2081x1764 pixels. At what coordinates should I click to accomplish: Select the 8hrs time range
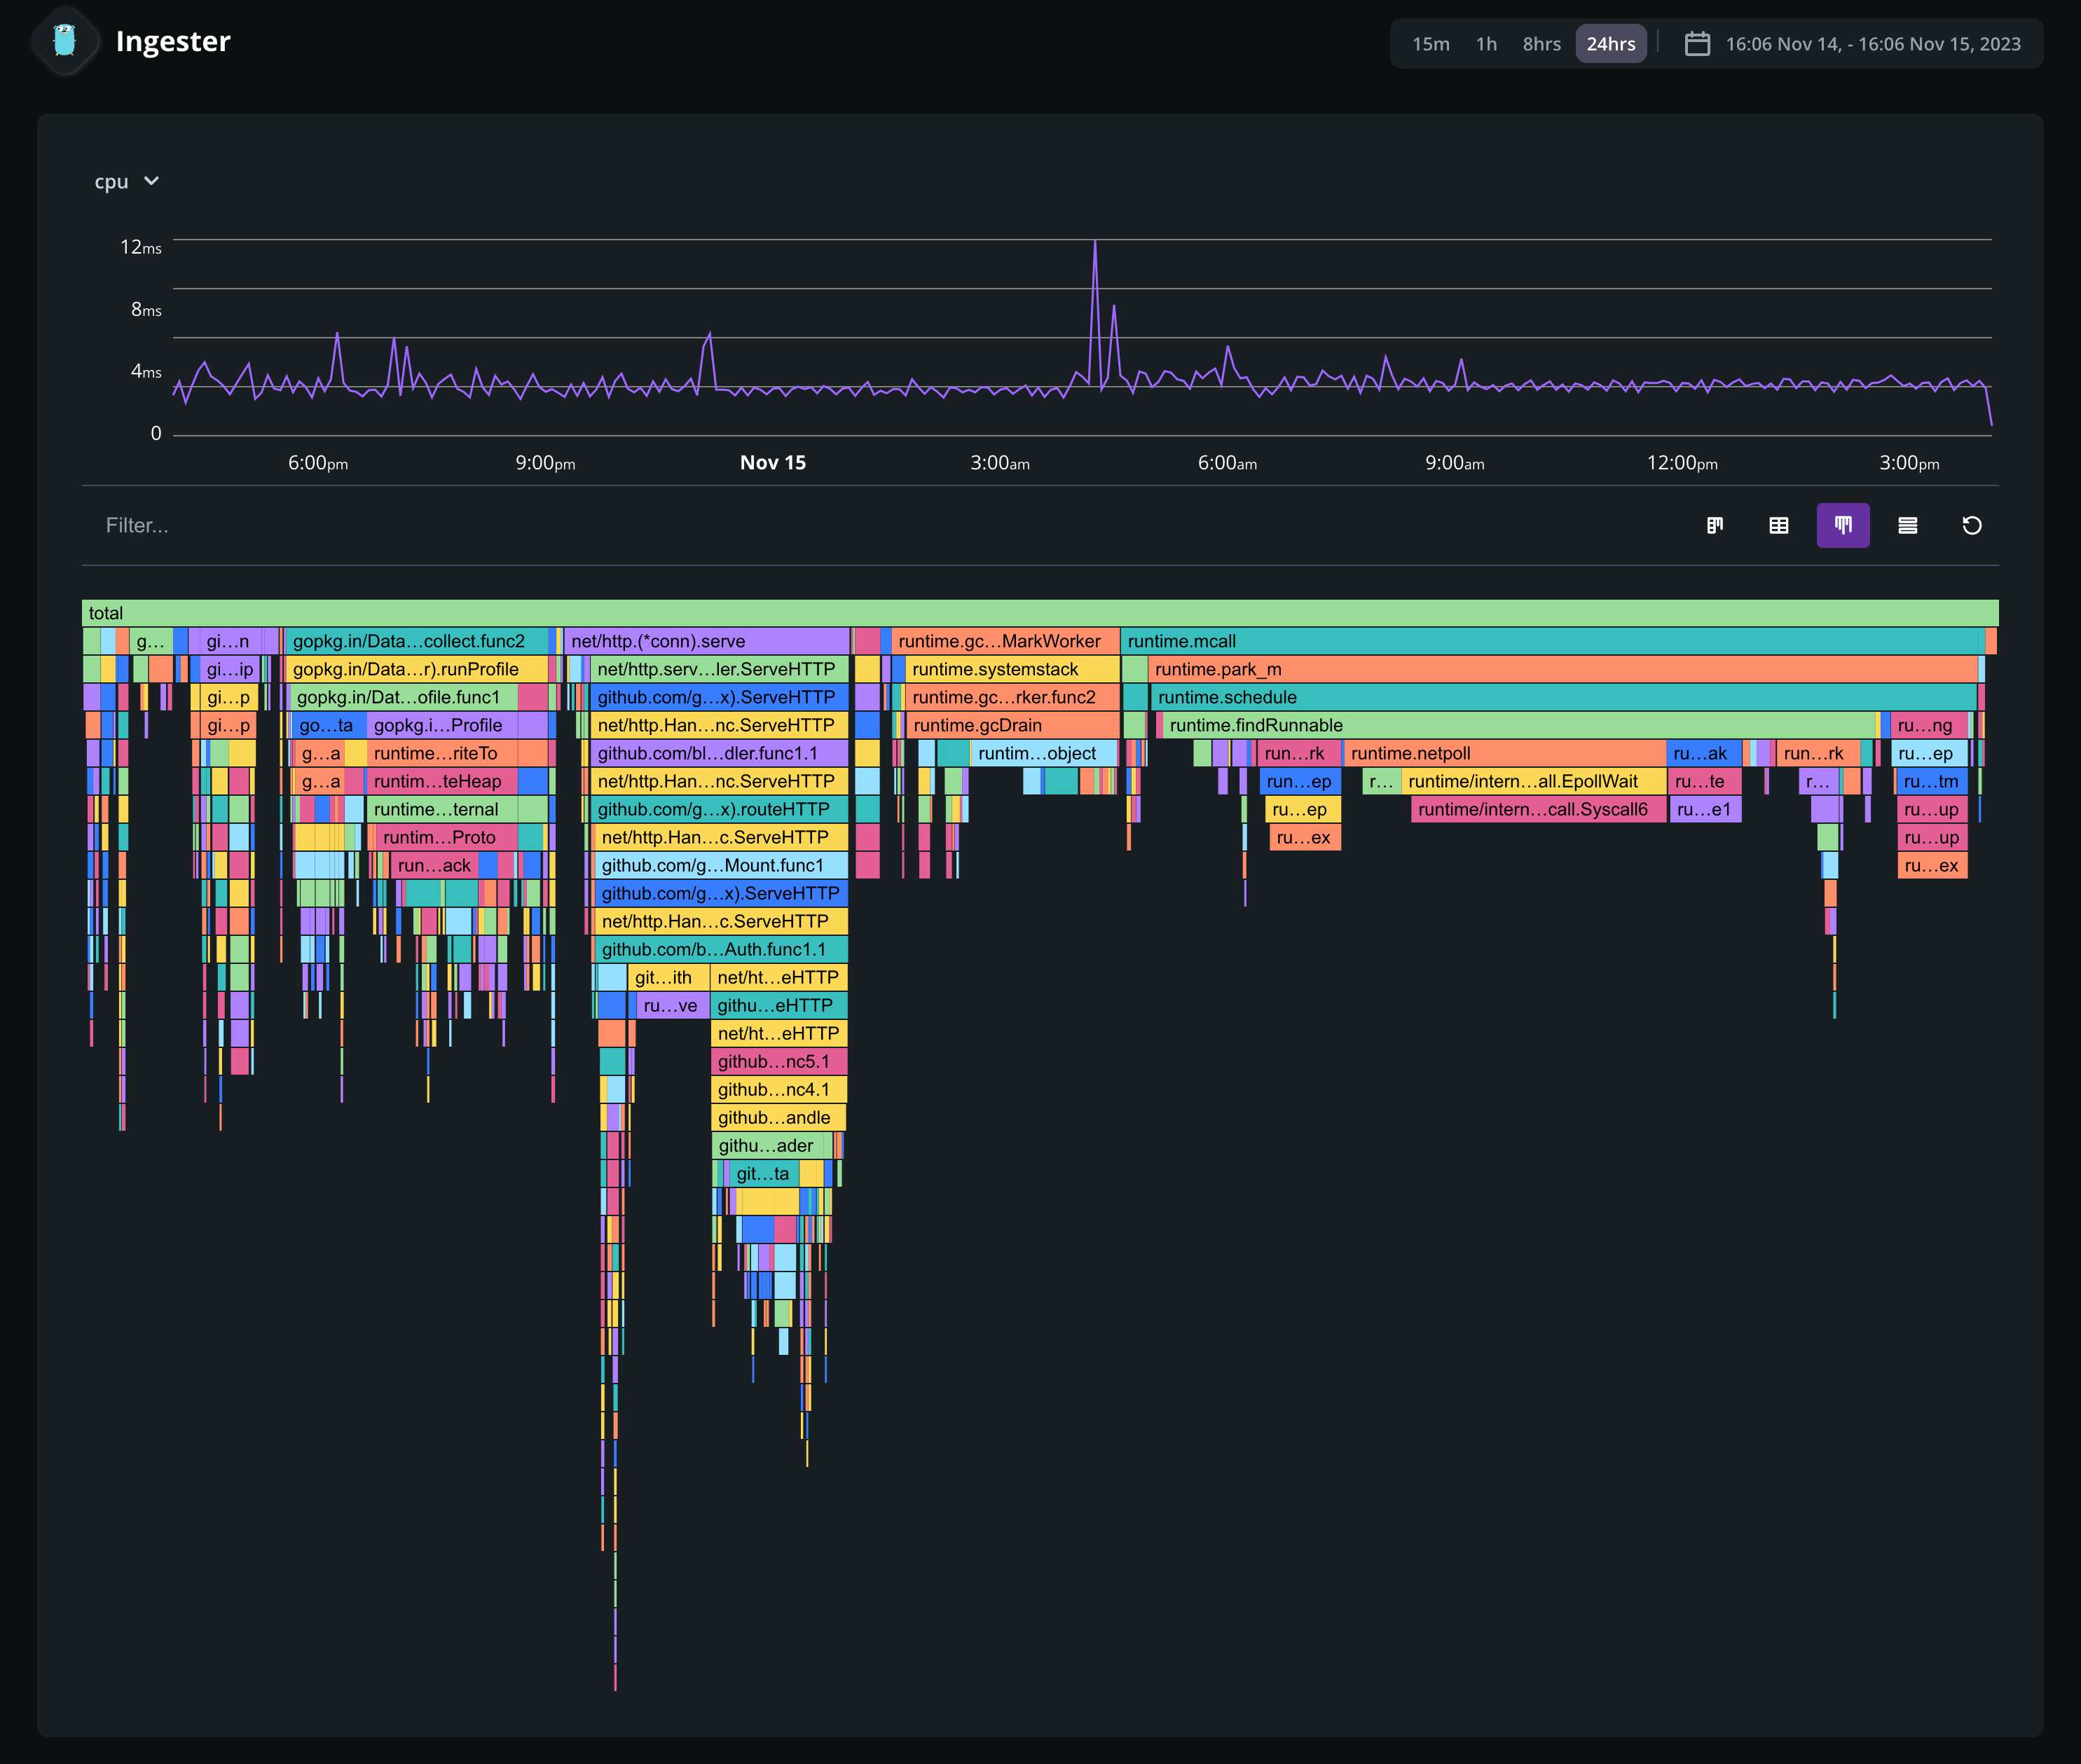click(x=1541, y=44)
